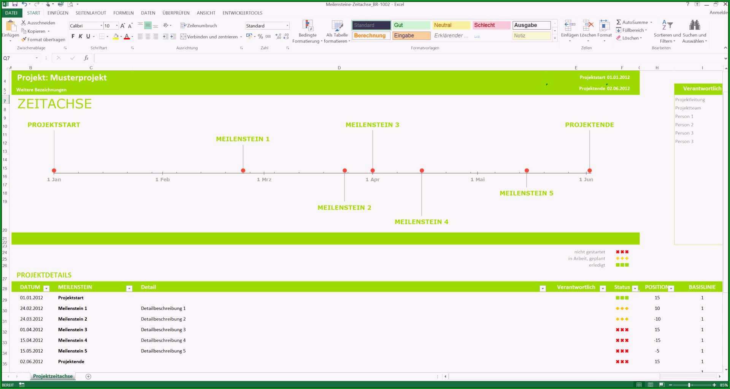Open Als Tabelle formatieren gallery
730x389 pixels.
[337, 31]
